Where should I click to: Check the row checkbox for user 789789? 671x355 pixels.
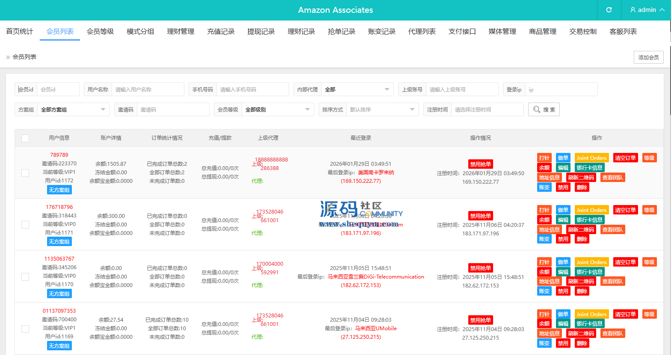25,173
